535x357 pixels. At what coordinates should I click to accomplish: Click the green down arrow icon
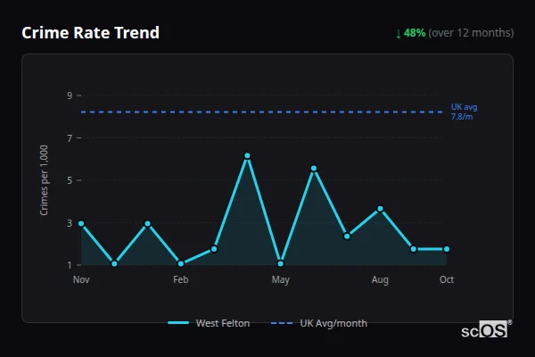[399, 34]
